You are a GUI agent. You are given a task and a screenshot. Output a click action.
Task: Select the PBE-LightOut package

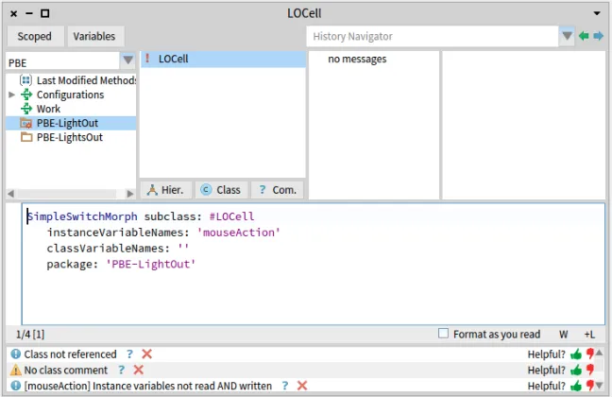(x=71, y=123)
